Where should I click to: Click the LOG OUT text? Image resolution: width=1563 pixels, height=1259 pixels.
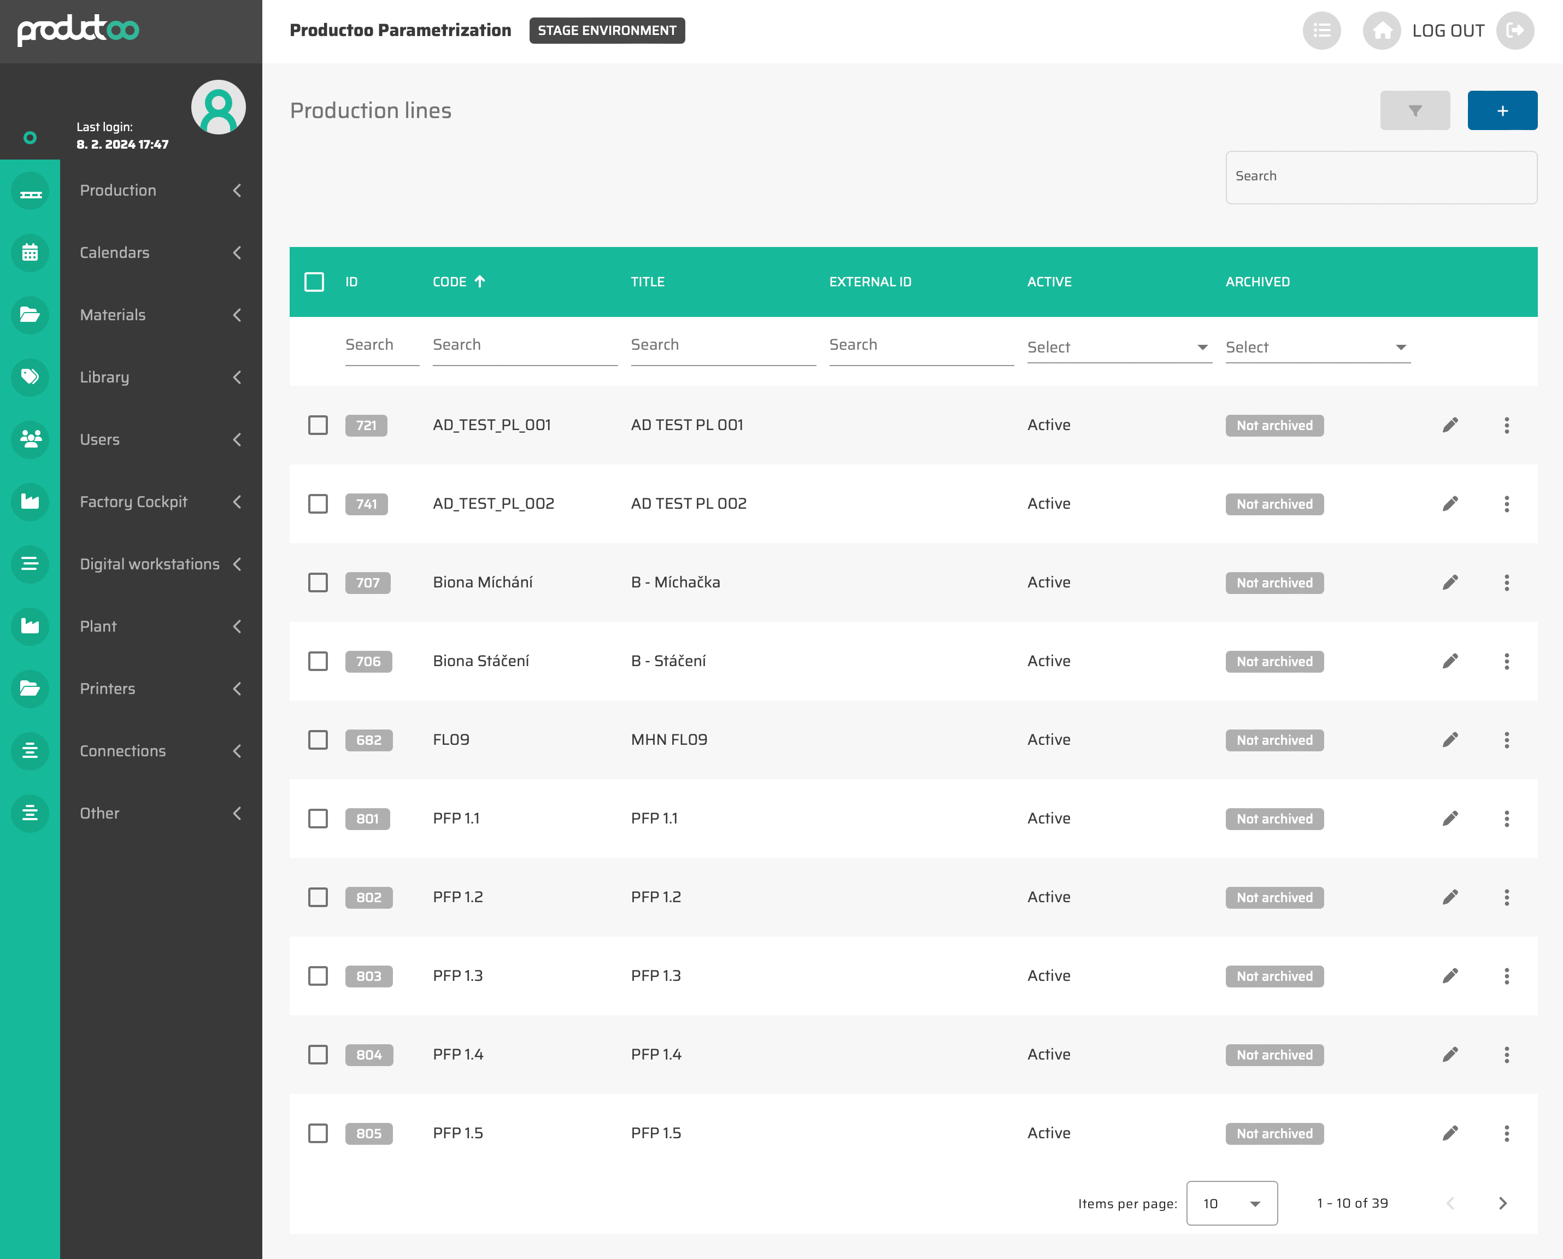(x=1447, y=31)
